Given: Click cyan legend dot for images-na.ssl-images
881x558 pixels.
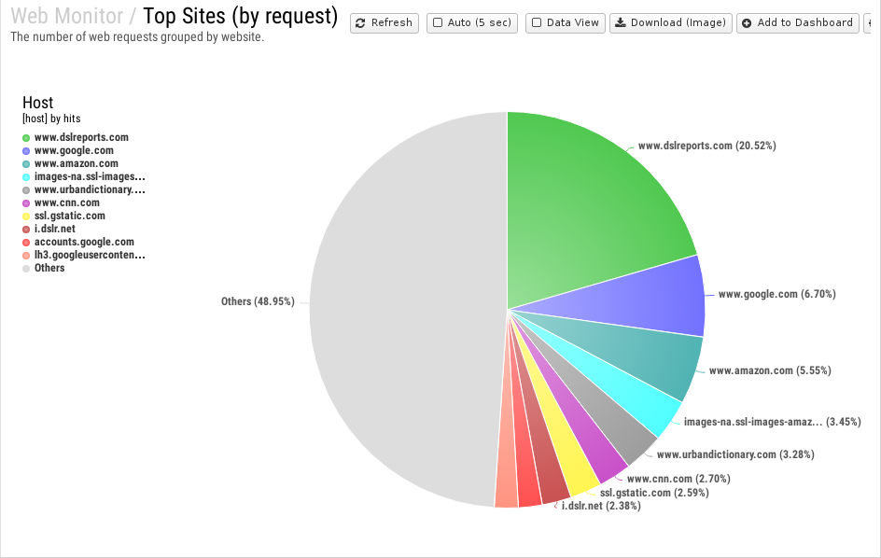Looking at the screenshot, I should point(26,177).
